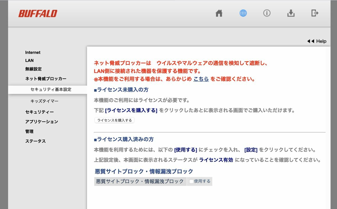
Task: Open the 管理 sidebar section
Action: [29, 131]
